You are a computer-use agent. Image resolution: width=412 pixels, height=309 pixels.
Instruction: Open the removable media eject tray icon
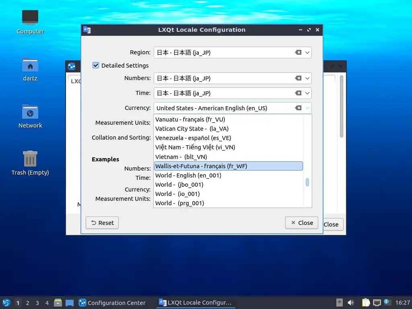point(340,303)
